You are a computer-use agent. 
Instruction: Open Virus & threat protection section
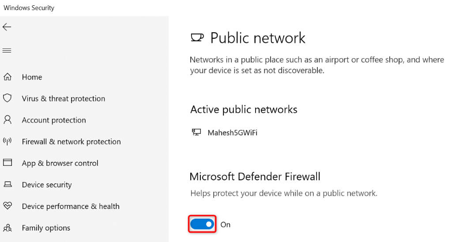click(x=64, y=99)
